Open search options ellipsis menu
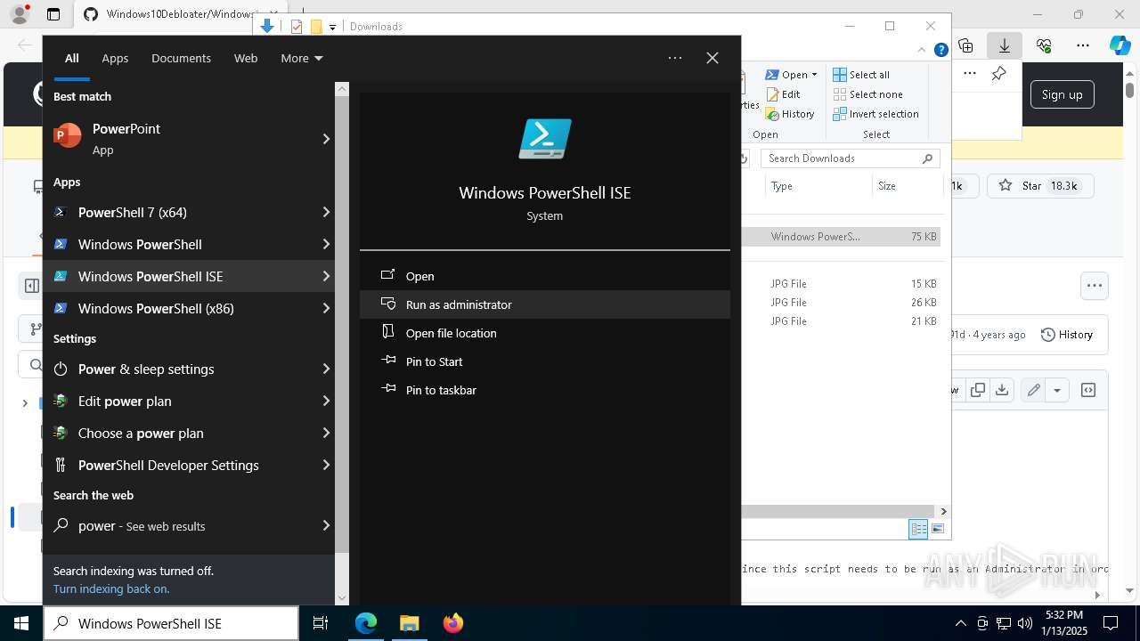 coord(675,58)
